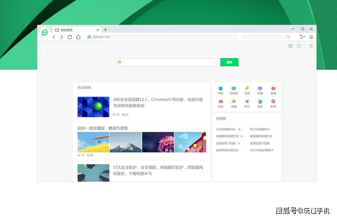Open the 电视剧 TV shortcut
Image resolution: width=337 pixels, height=218 pixels.
(x=234, y=91)
